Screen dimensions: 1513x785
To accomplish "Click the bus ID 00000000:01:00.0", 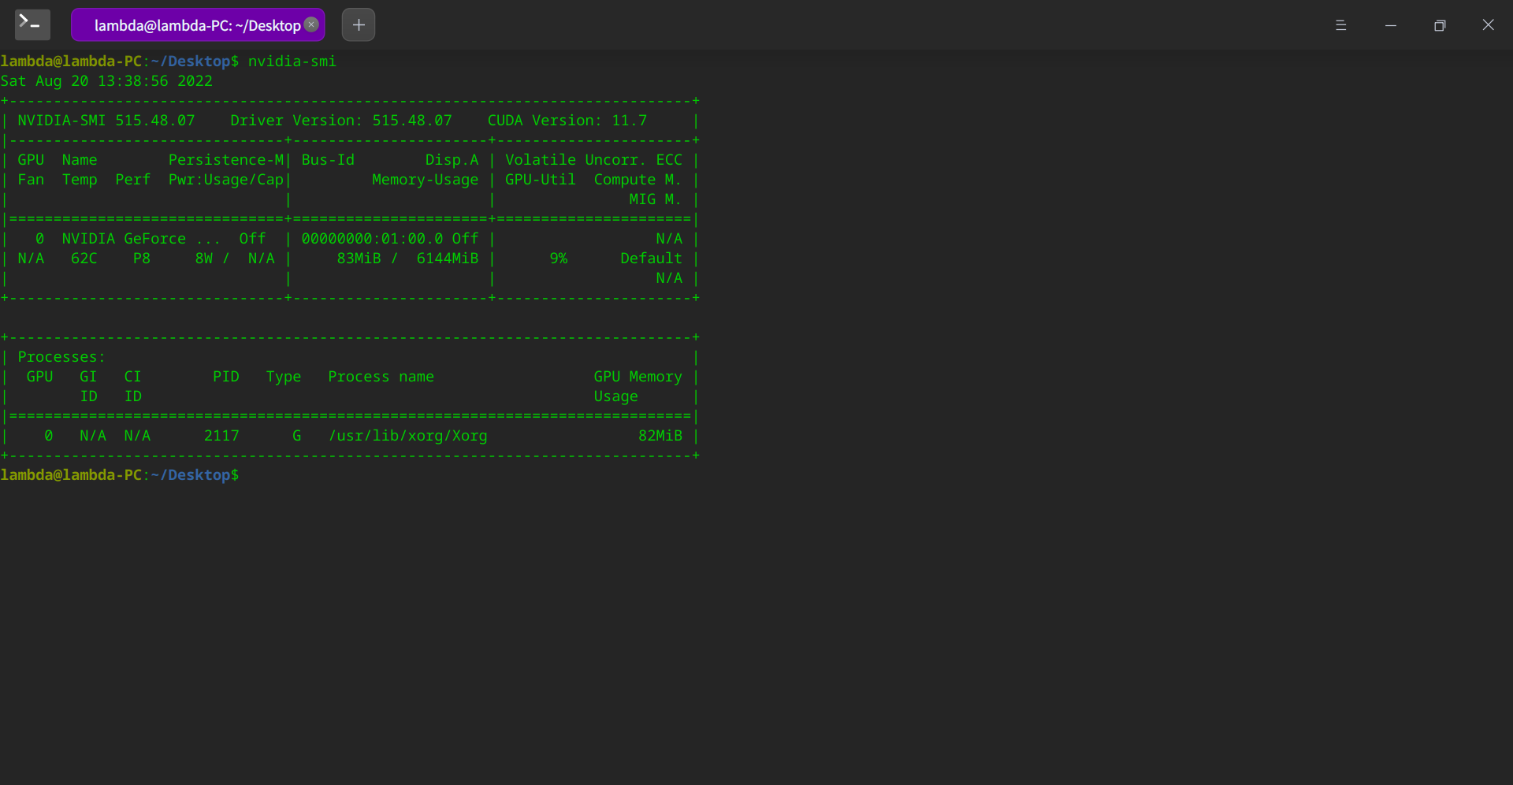I will click(372, 239).
